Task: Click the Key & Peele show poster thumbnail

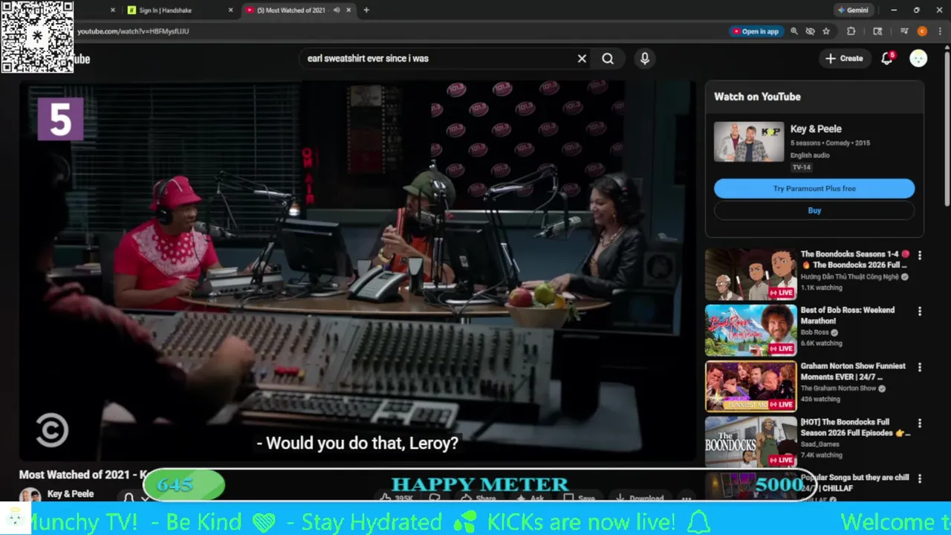Action: 749,142
